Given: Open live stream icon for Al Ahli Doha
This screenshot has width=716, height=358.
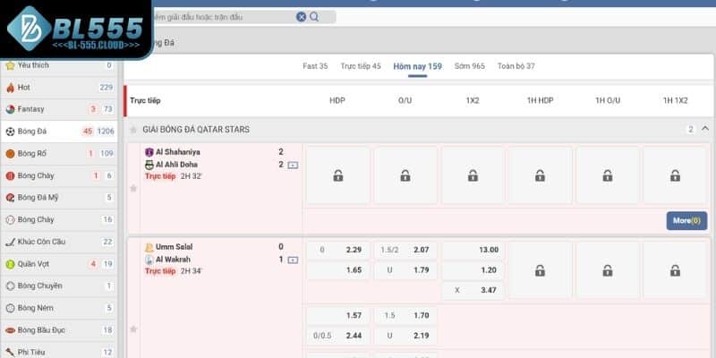Looking at the screenshot, I should click(293, 165).
